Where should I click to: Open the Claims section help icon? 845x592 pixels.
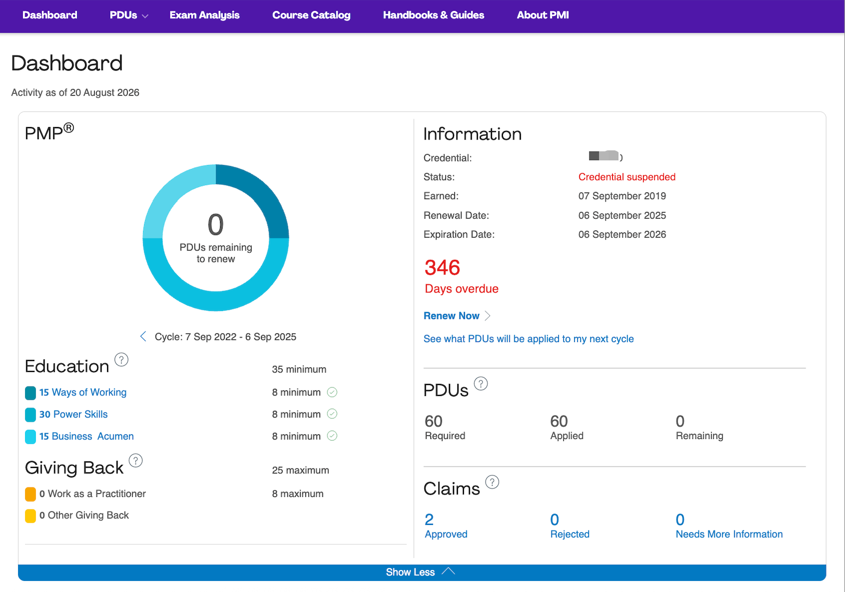pos(492,482)
